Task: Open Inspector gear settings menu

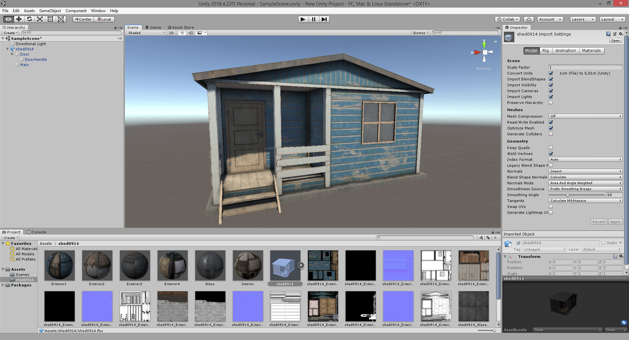Action: [x=620, y=34]
